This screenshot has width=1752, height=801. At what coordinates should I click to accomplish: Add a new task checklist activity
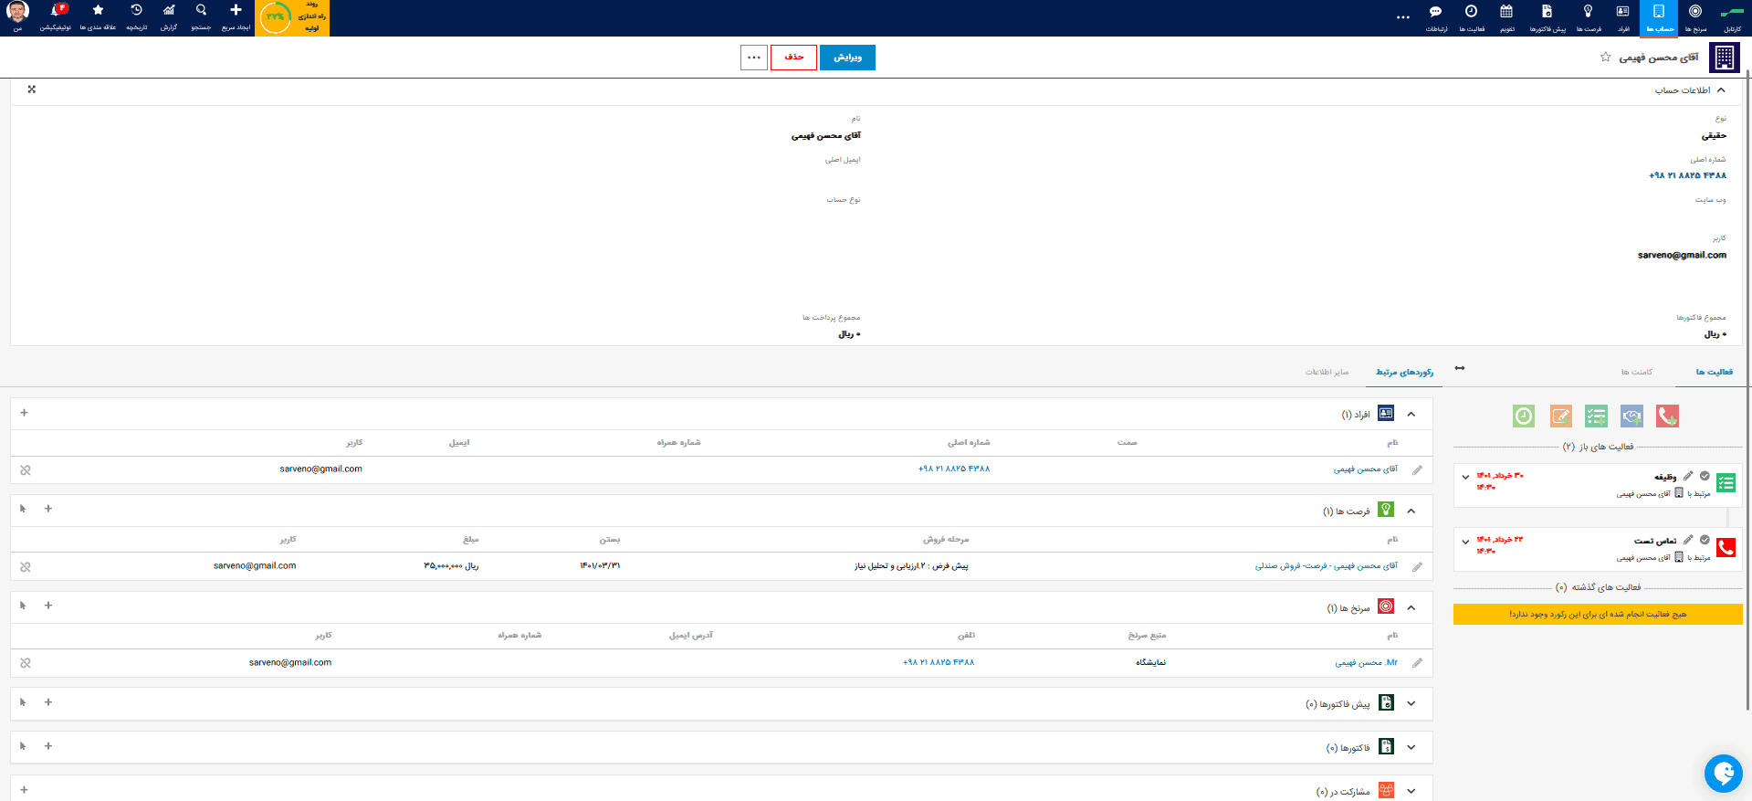tap(1596, 416)
